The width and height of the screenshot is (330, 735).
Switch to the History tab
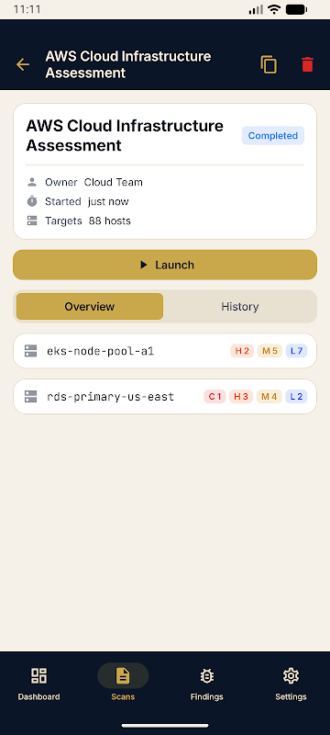[240, 307]
